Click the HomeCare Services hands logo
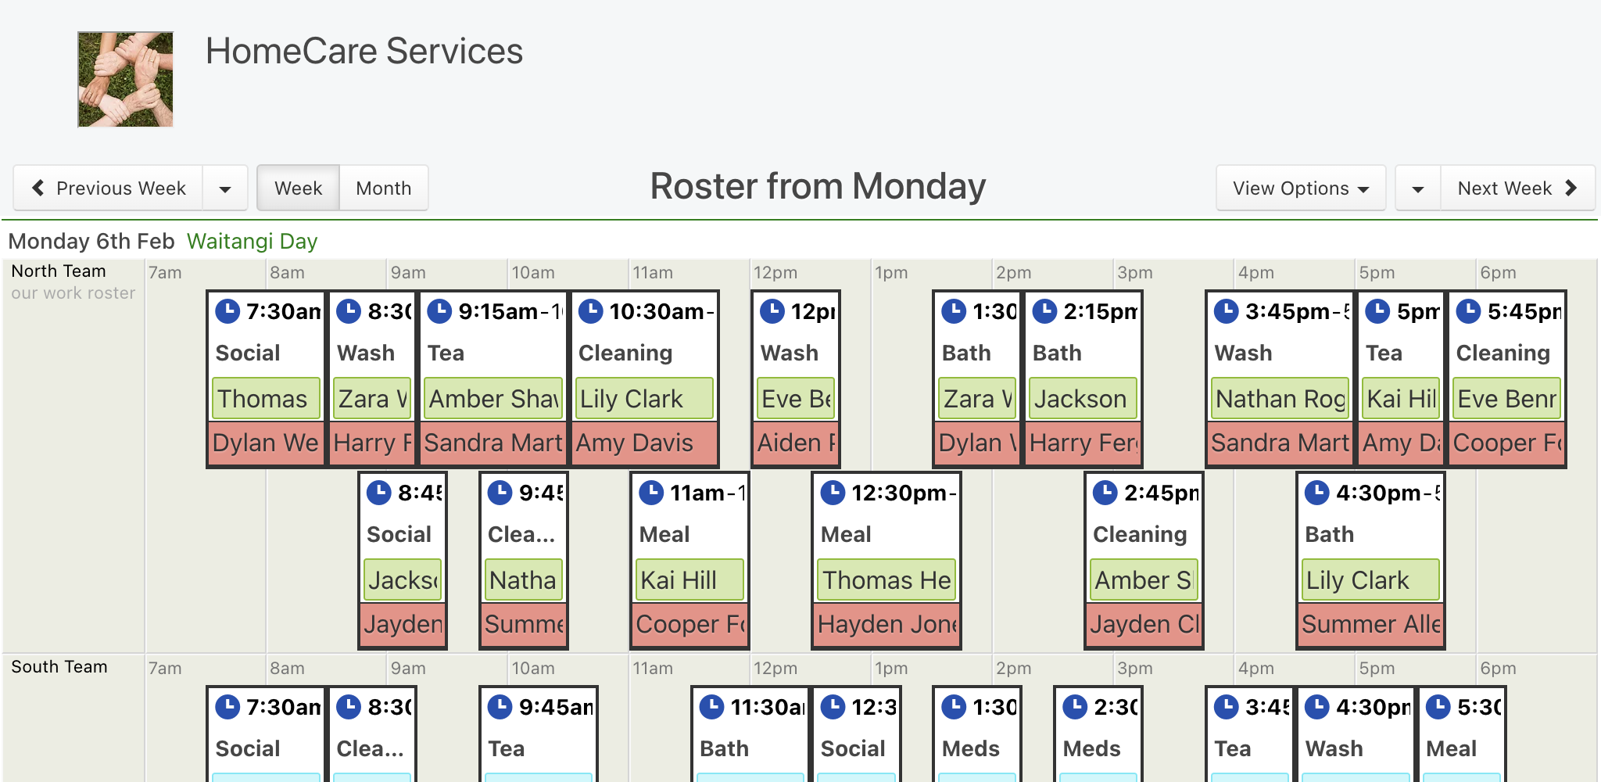The width and height of the screenshot is (1601, 782). pos(125,79)
